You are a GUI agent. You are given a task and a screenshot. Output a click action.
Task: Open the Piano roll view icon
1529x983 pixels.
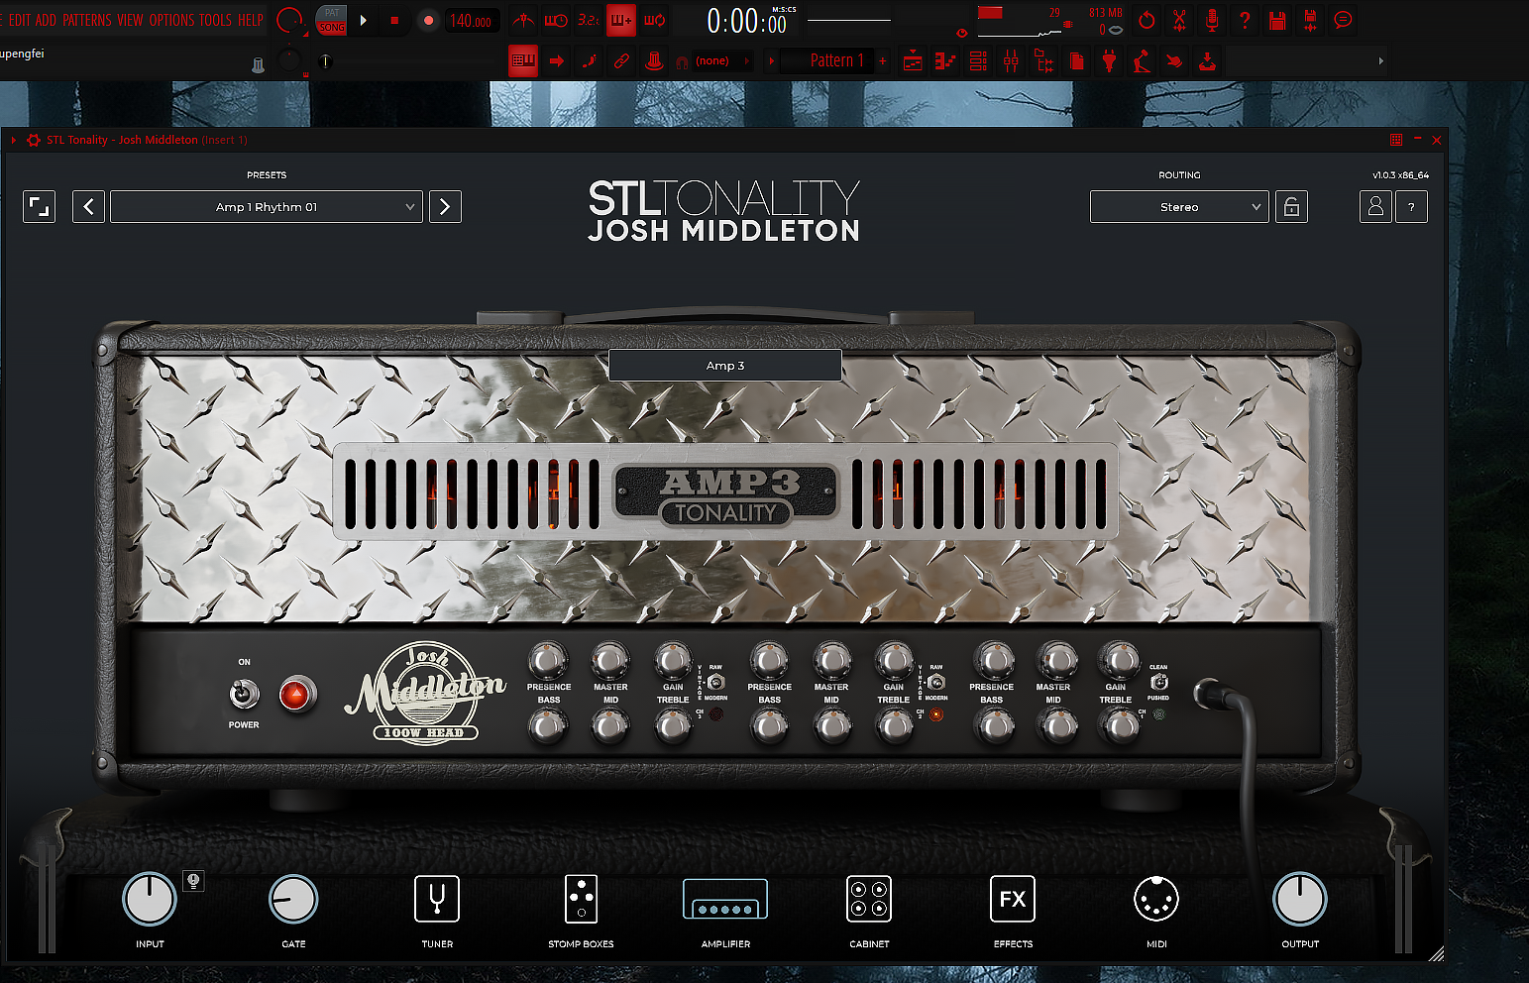click(x=945, y=61)
